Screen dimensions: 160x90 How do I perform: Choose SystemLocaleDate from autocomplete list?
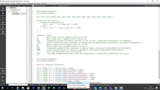[x=78, y=83]
